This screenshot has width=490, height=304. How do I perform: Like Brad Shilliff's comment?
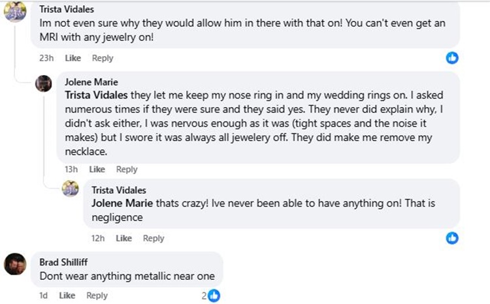pyautogui.click(x=67, y=296)
